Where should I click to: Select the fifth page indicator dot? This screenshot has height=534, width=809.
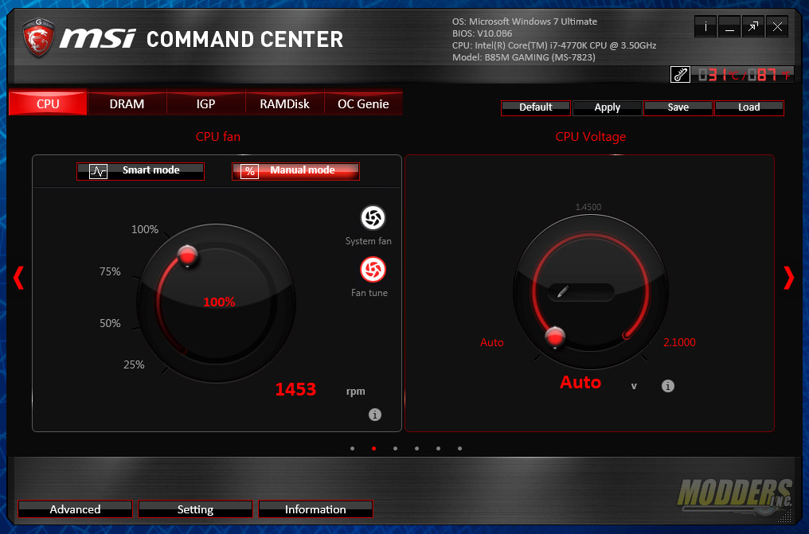438,448
